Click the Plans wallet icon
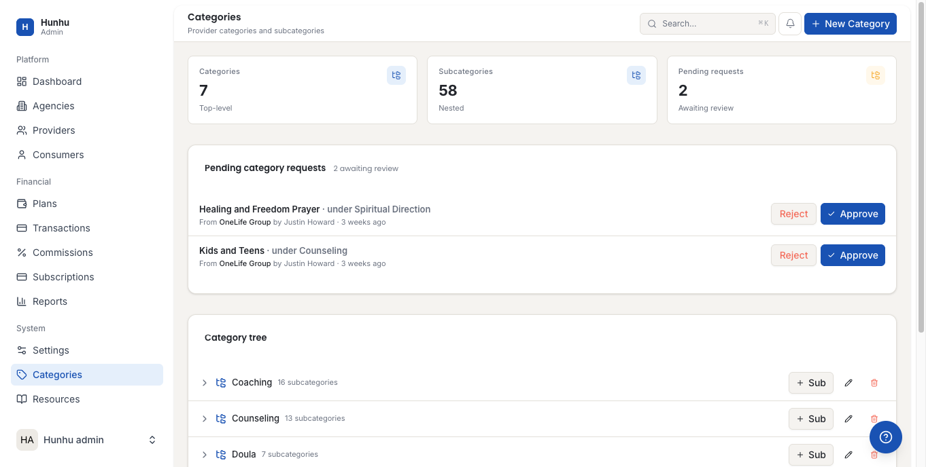 (22, 204)
